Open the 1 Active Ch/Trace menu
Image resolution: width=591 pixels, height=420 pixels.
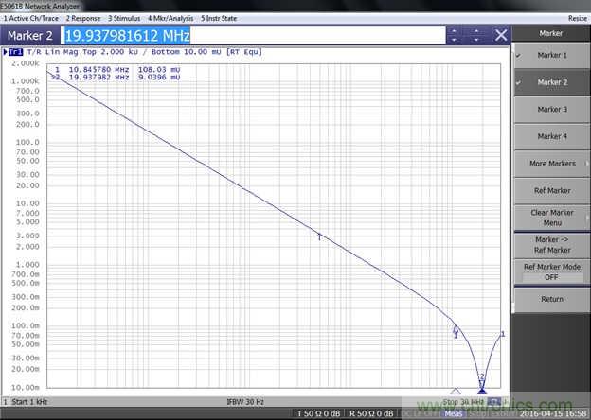[32, 18]
